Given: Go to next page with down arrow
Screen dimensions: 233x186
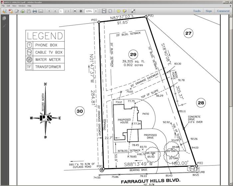Looking at the screenshot, I should pos(55,11).
